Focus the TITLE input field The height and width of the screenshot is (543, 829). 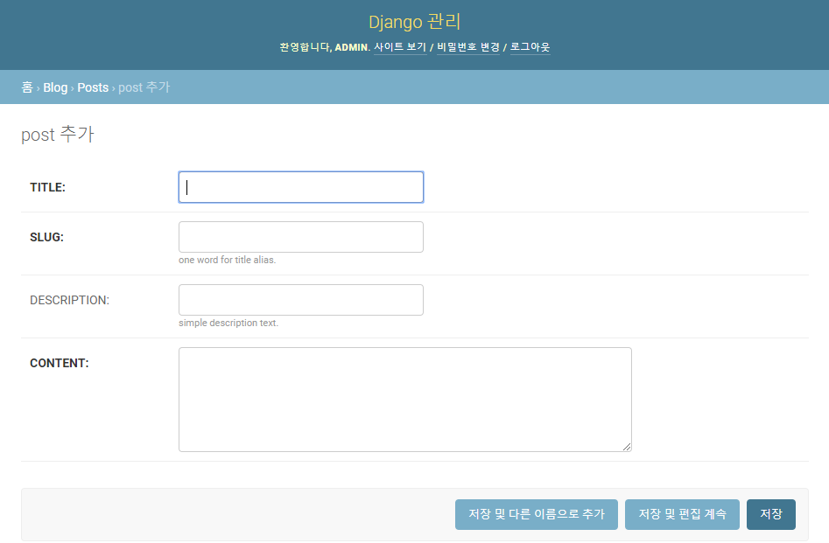(301, 187)
